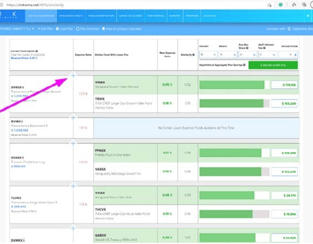The width and height of the screenshot is (313, 244).
Task: Click the Annual Inflow input field
Action: (x=288, y=54)
